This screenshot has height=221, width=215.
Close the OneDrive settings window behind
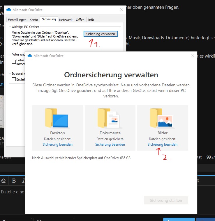click(x=122, y=10)
